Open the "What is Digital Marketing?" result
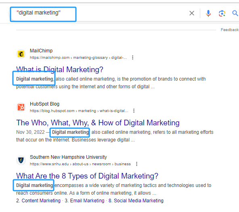This screenshot has width=239, height=212. [x=60, y=69]
